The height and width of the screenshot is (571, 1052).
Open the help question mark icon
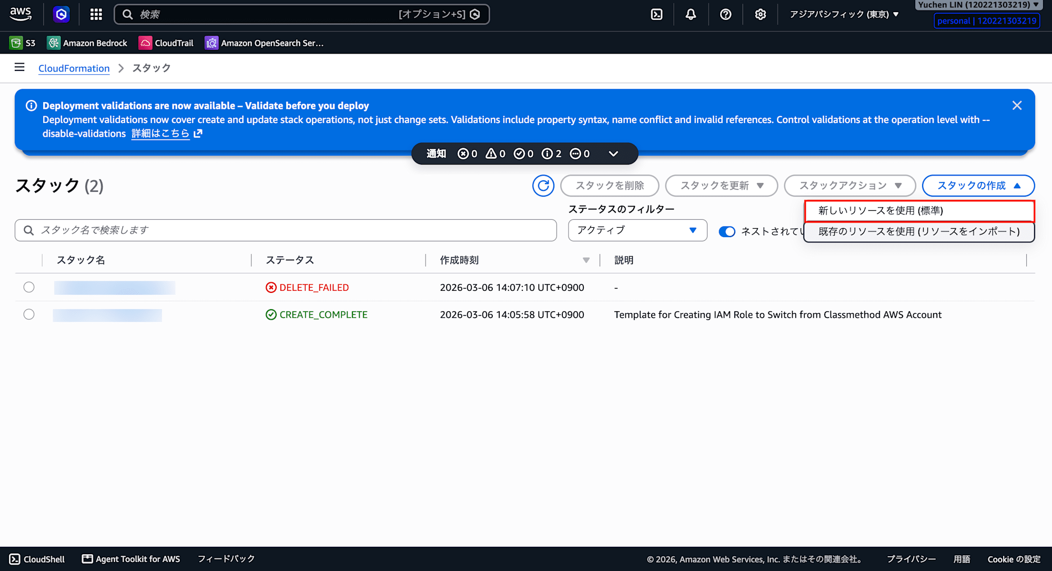click(x=725, y=14)
